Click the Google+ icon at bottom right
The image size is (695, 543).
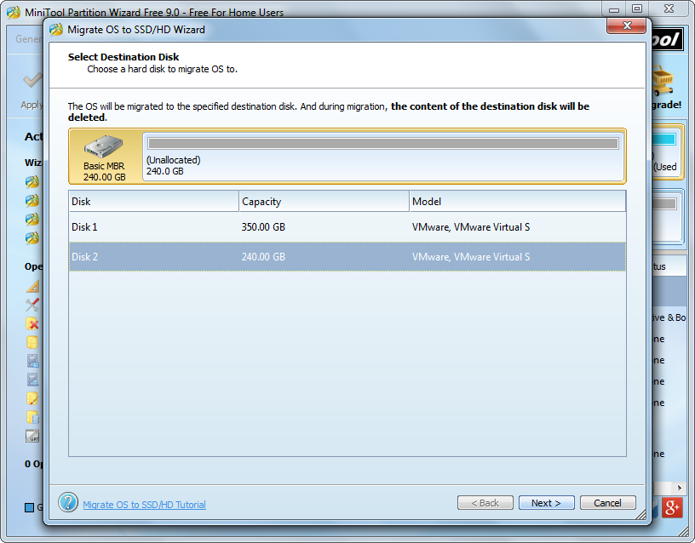click(672, 507)
